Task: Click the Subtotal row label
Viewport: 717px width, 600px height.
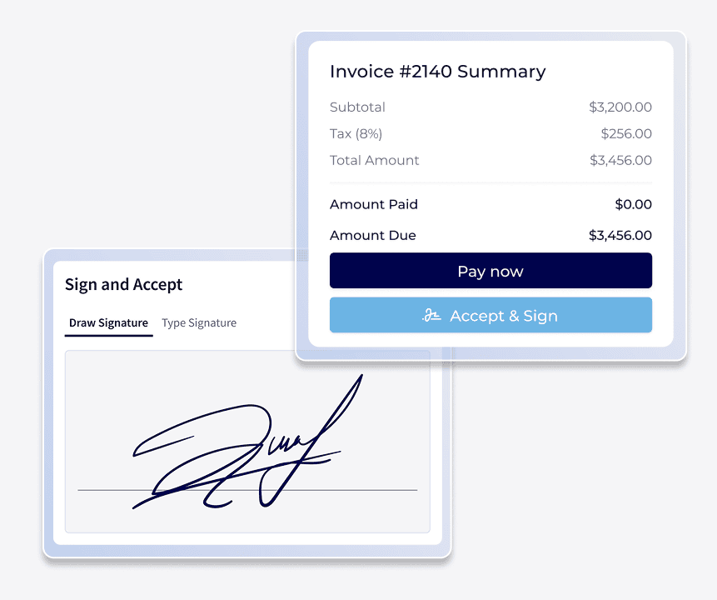Action: click(357, 107)
